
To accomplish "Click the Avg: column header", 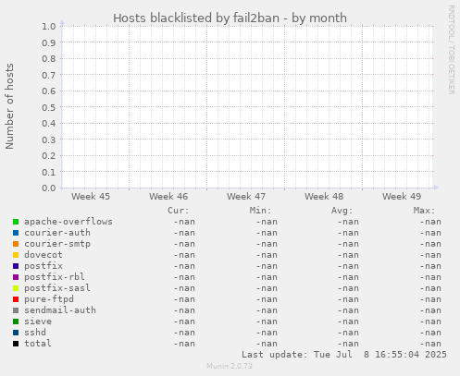I will [x=342, y=211].
